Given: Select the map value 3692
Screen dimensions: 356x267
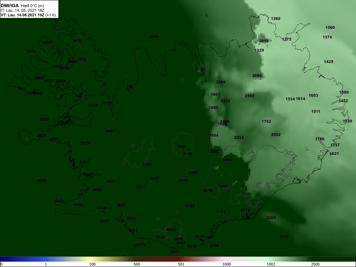Looking at the screenshot, I should click(x=110, y=131).
